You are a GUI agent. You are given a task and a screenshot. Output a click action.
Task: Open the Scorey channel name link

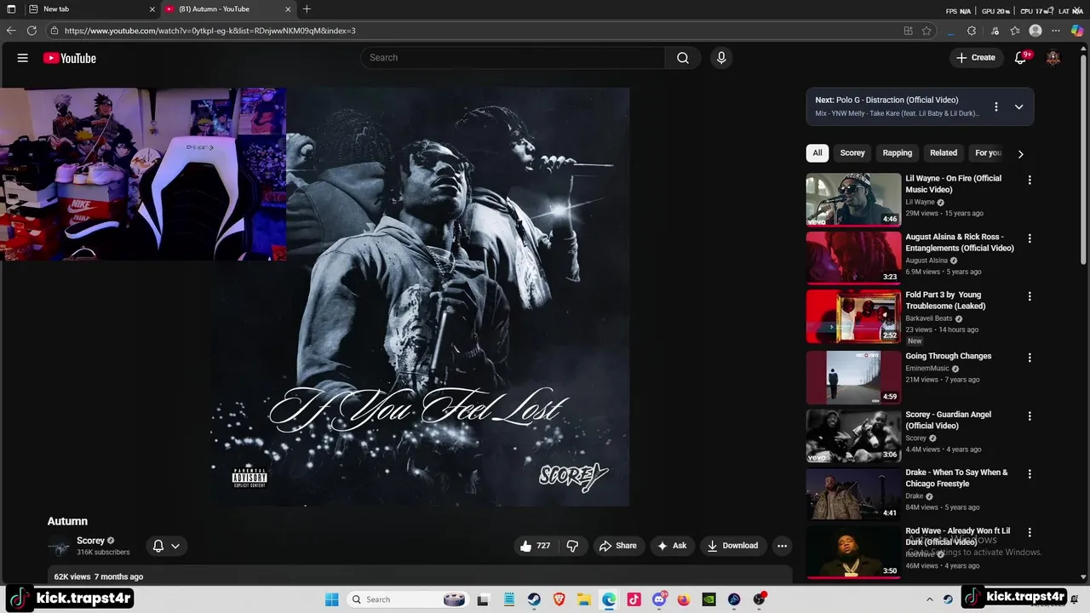(x=90, y=541)
